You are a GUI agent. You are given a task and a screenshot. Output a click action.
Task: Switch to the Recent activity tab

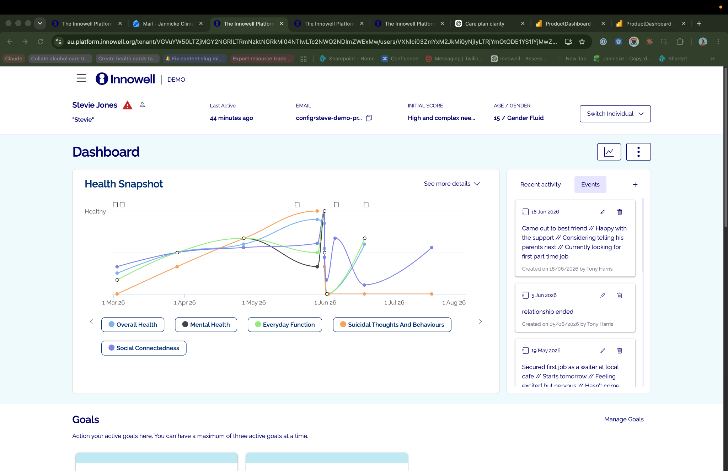[540, 185]
